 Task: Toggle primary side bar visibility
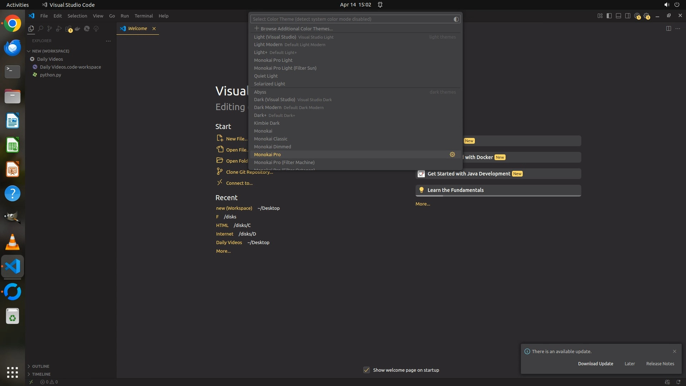(x=609, y=16)
